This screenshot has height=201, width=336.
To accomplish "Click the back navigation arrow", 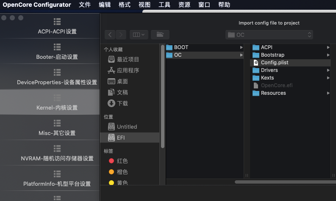I will pyautogui.click(x=110, y=35).
